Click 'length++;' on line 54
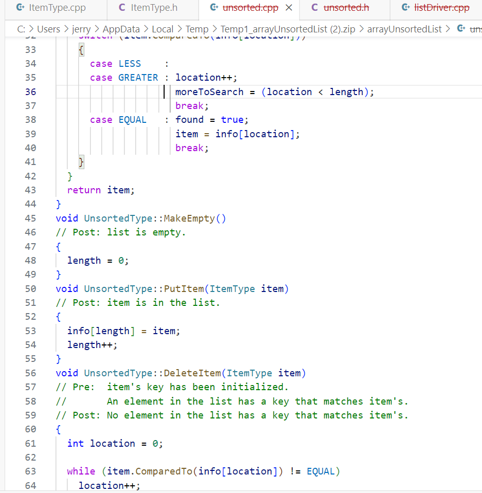 (x=92, y=345)
